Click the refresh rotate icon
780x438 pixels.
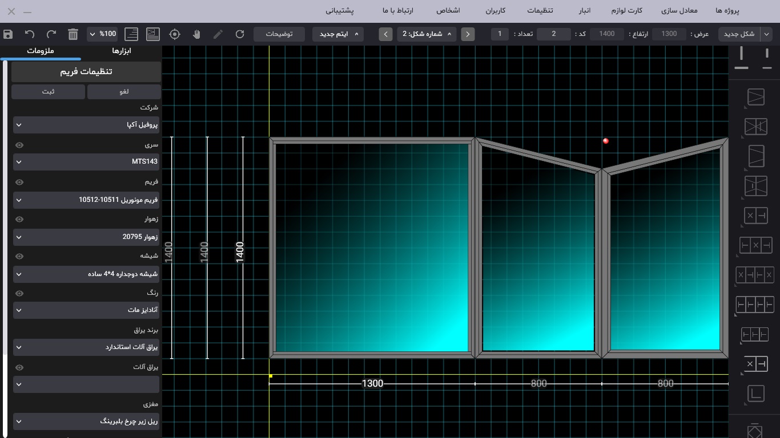(240, 34)
